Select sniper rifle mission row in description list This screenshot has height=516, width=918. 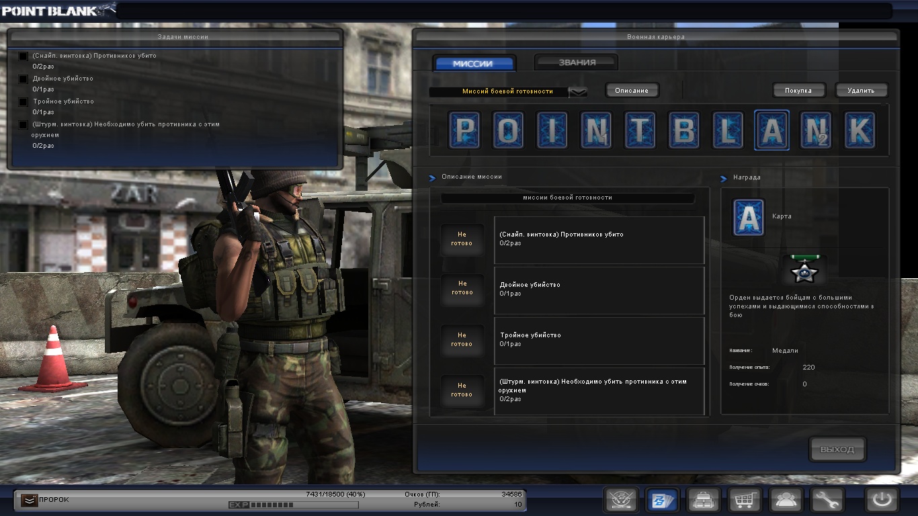[599, 240]
